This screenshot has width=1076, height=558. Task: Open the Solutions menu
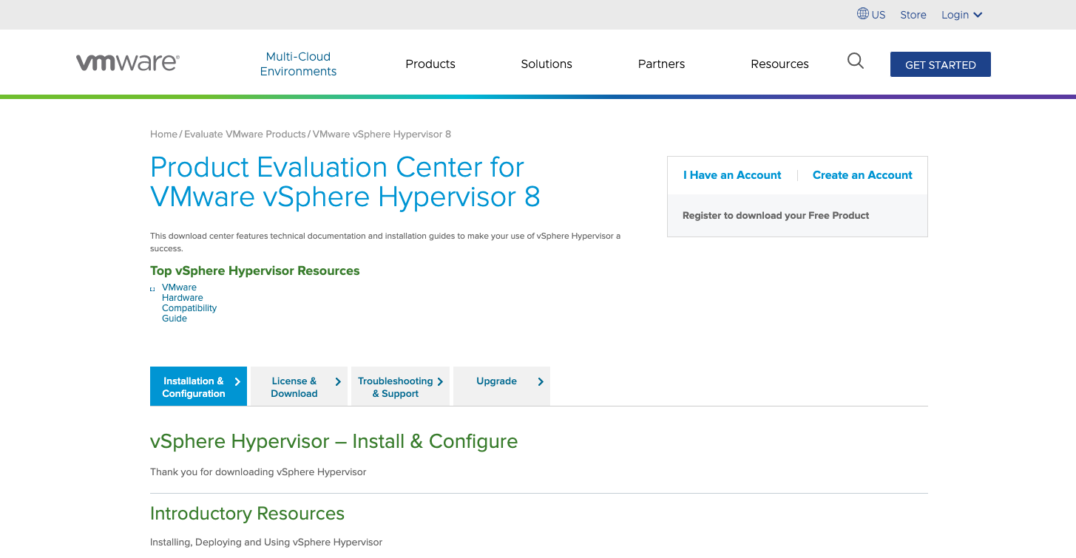[547, 64]
